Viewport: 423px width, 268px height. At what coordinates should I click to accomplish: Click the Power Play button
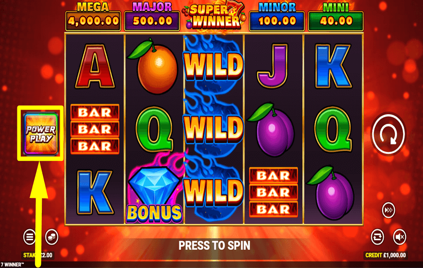[41, 134]
